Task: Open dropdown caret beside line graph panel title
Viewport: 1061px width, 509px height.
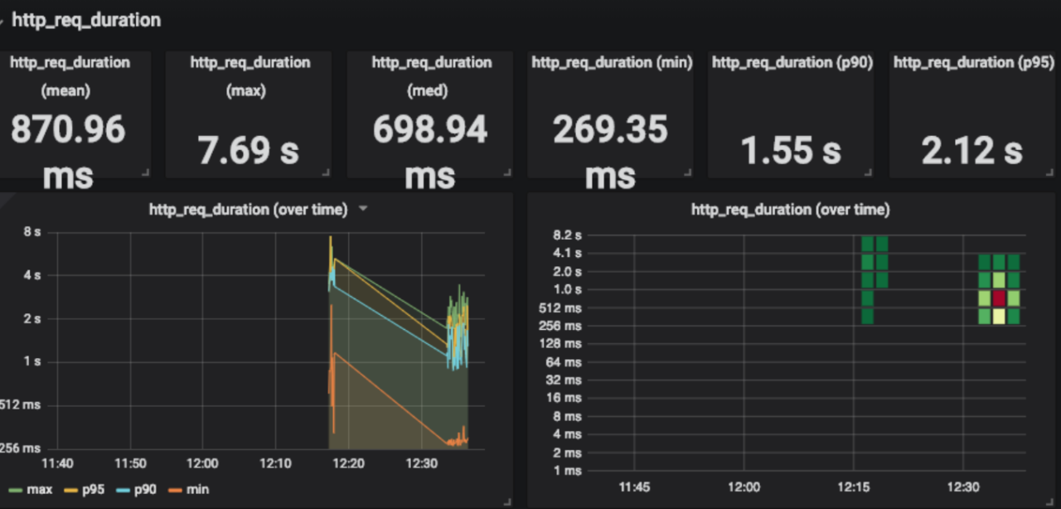Action: click(x=362, y=210)
